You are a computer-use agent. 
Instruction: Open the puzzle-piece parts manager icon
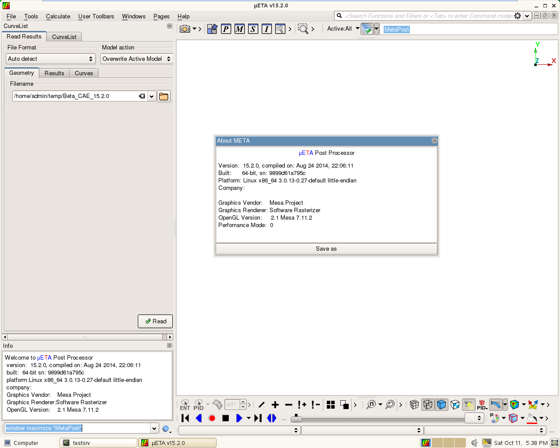(x=212, y=29)
